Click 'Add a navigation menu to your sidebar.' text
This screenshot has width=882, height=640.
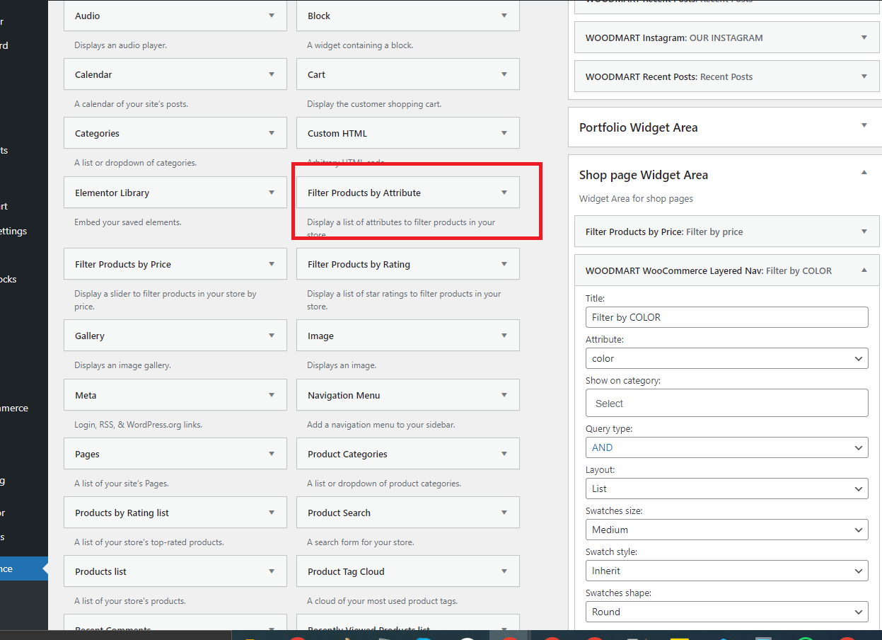click(381, 425)
